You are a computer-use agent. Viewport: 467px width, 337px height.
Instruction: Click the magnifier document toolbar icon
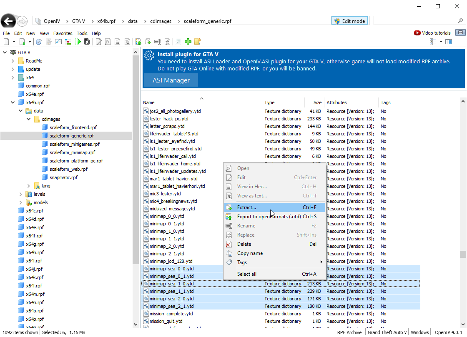(x=108, y=42)
